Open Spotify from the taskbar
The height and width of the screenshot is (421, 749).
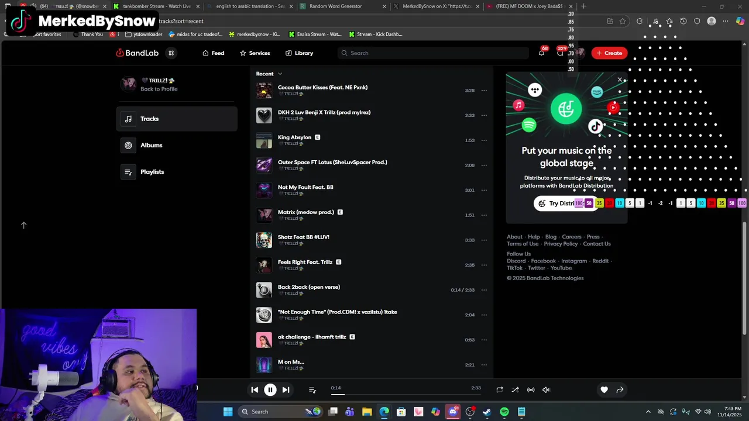(504, 412)
